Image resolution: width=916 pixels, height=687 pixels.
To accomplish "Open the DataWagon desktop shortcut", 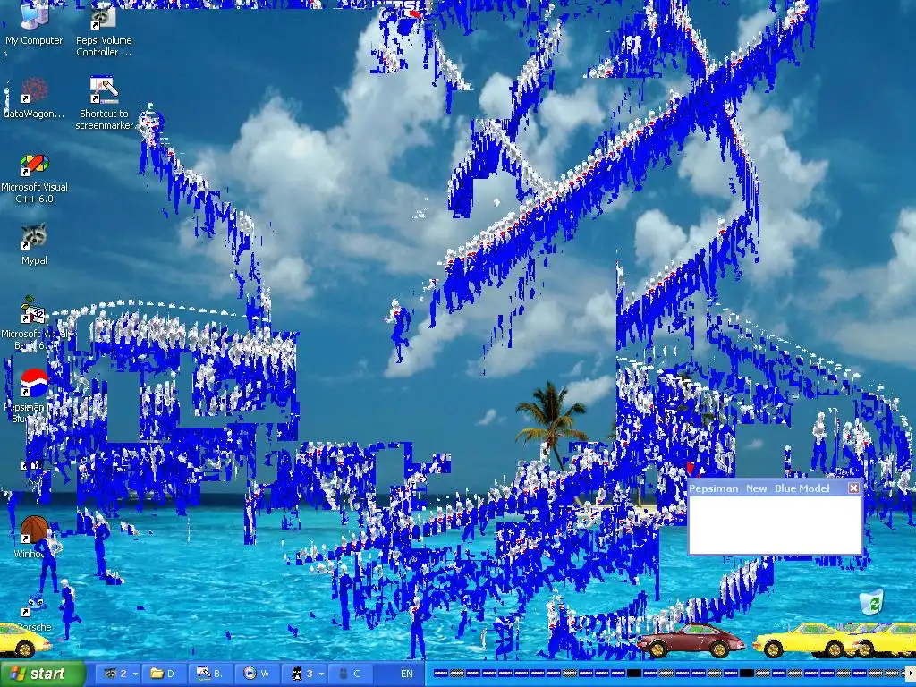I will tap(34, 98).
